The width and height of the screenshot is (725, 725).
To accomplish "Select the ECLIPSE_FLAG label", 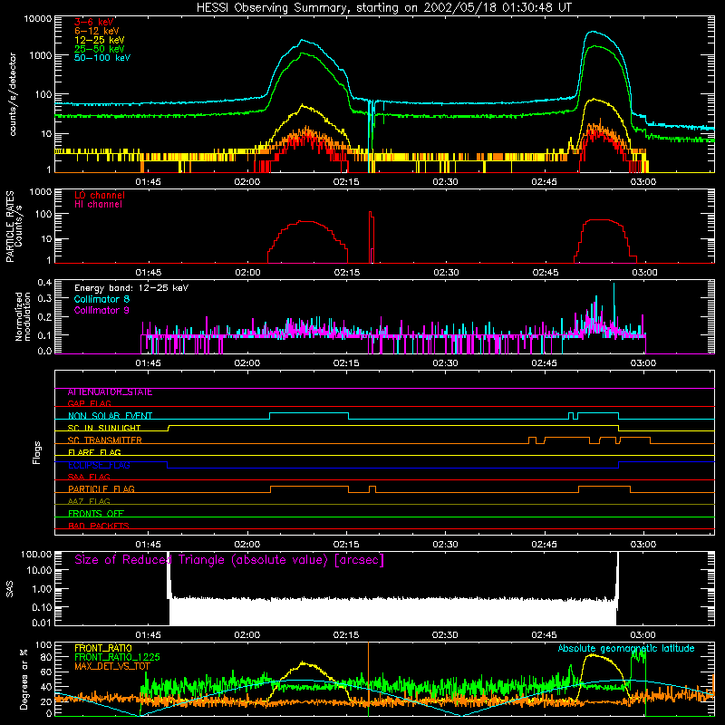I will (99, 465).
